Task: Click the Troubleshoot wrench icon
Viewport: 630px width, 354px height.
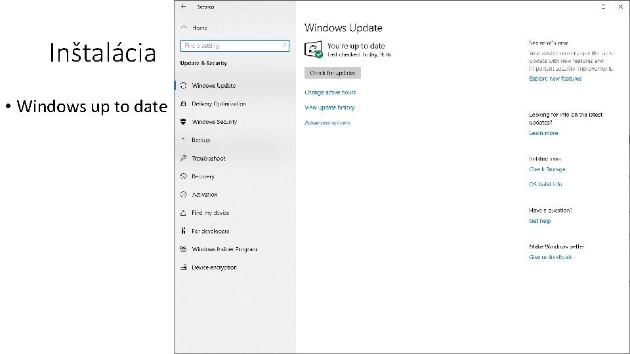Action: click(x=184, y=158)
